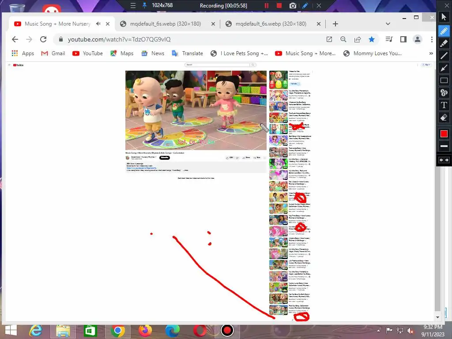Expand the tab search dropdown

388,24
